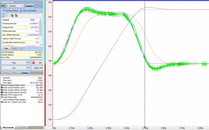Click the Axis0 column header in register table

tap(32, 20)
